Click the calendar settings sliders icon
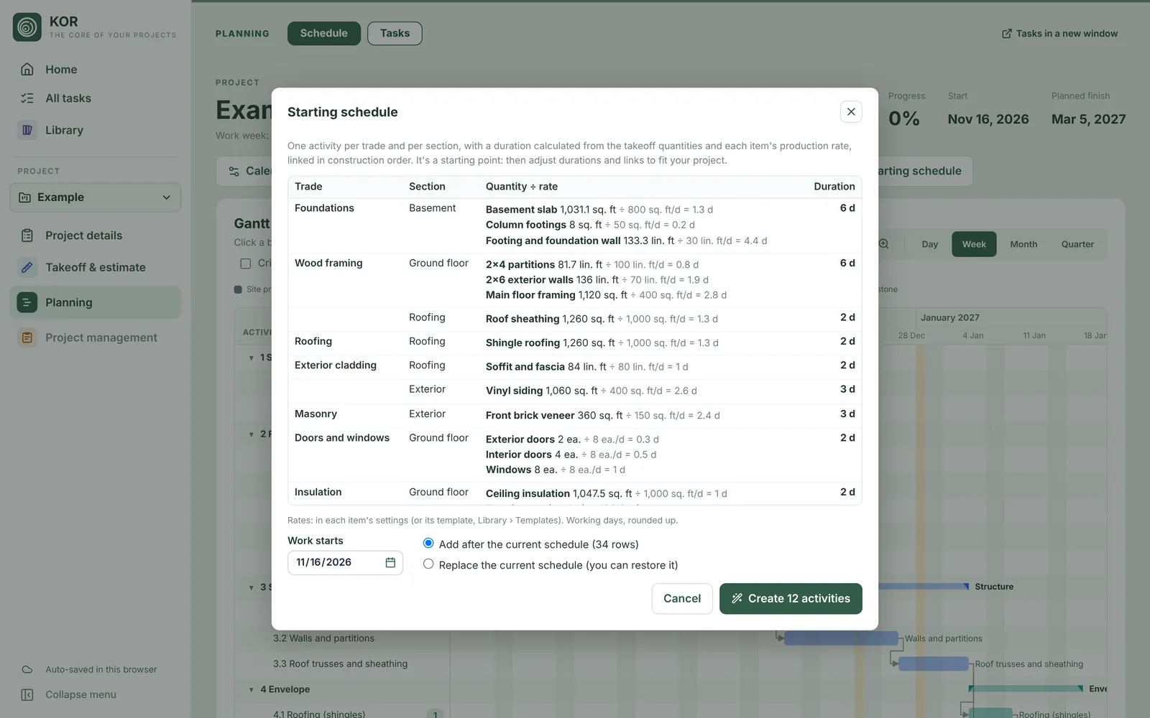Image resolution: width=1150 pixels, height=718 pixels. 234,171
